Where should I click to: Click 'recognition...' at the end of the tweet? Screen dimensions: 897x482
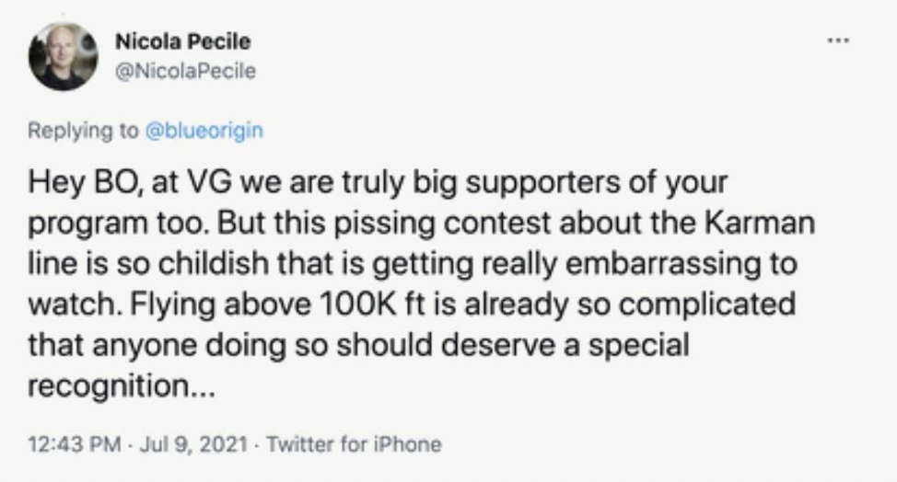coord(122,387)
